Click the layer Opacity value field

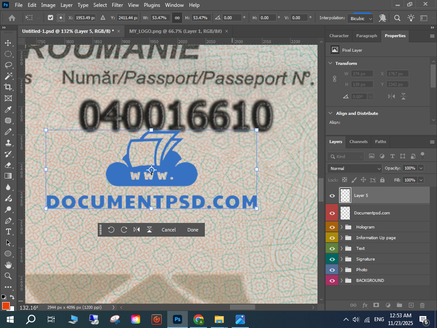pos(410,168)
